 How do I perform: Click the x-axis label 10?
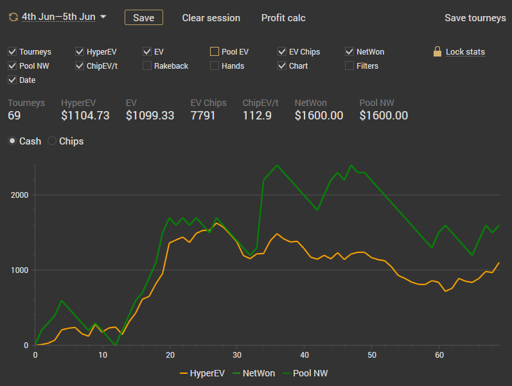tap(103, 355)
